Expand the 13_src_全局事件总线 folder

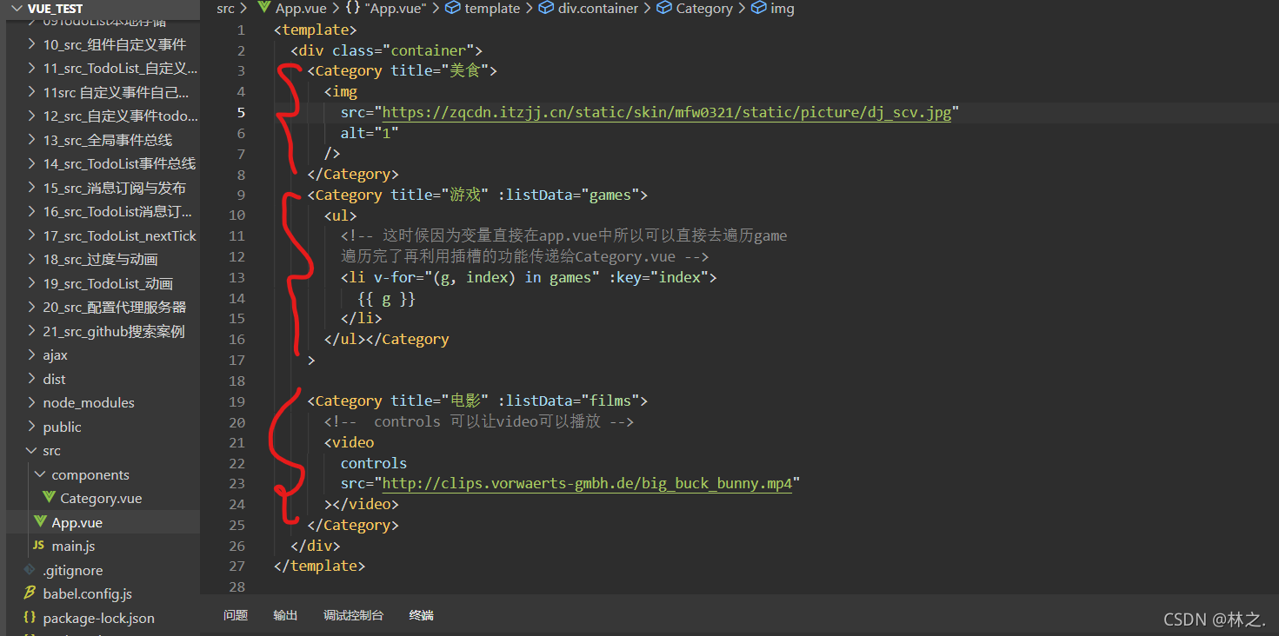(32, 140)
